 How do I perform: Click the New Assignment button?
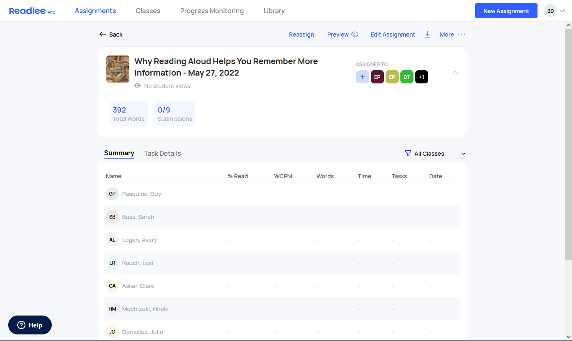pos(506,11)
